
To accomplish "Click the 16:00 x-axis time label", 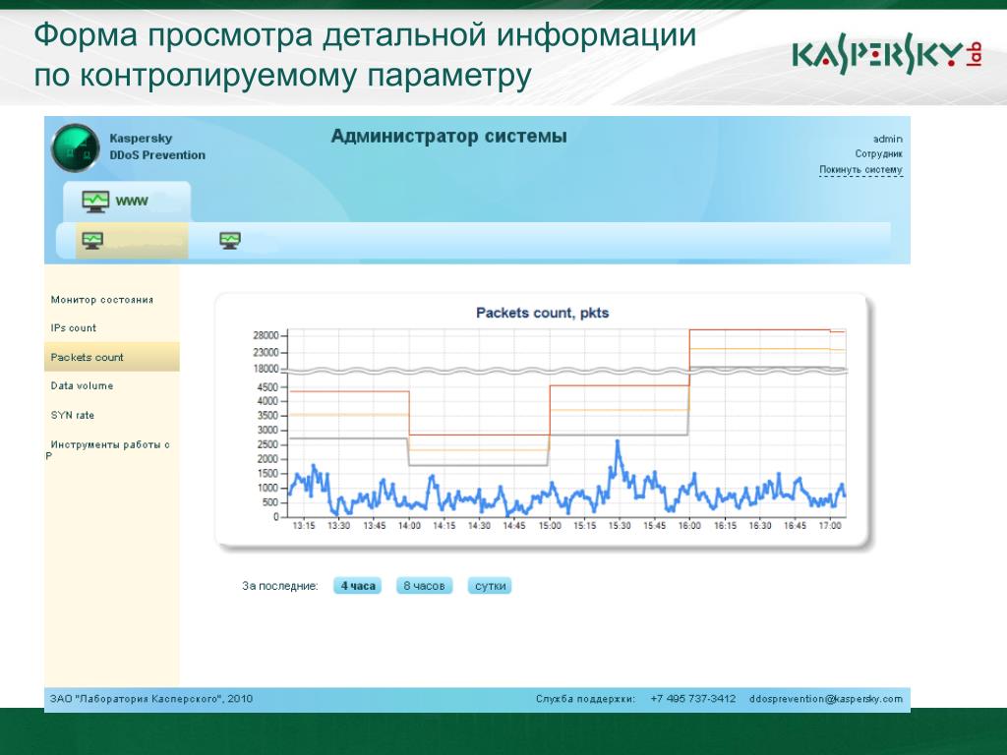I will click(x=689, y=526).
